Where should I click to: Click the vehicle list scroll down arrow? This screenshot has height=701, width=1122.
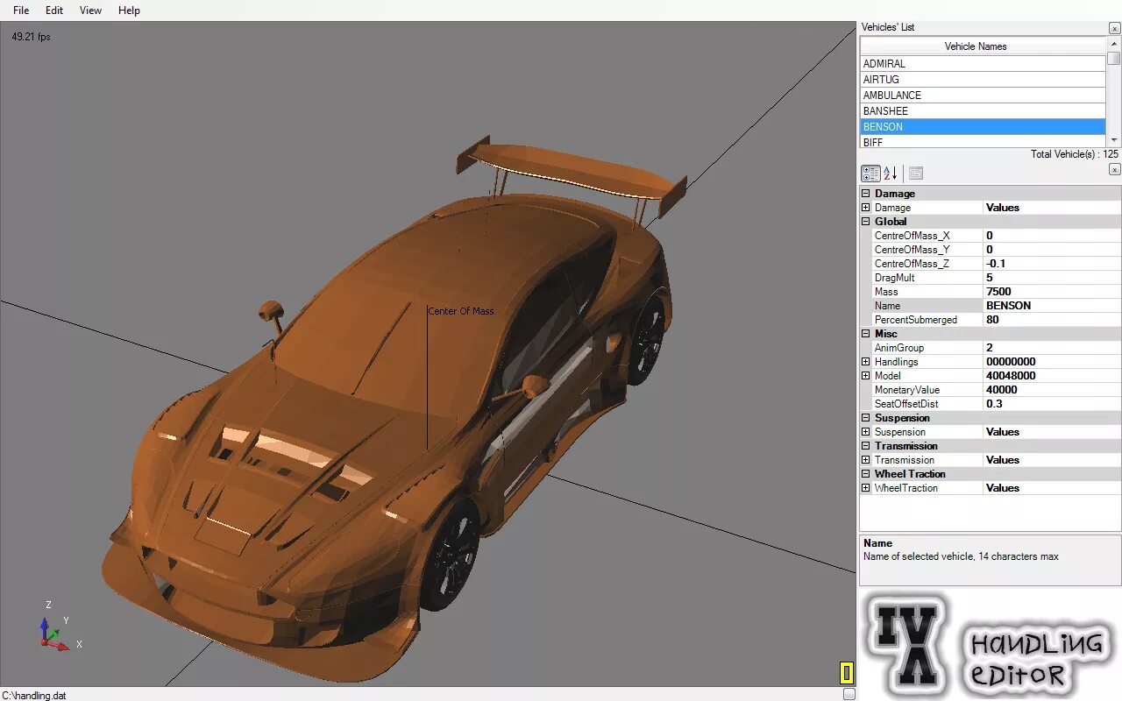click(x=1113, y=139)
